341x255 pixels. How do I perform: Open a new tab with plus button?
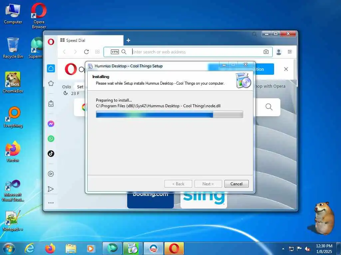pyautogui.click(x=128, y=40)
